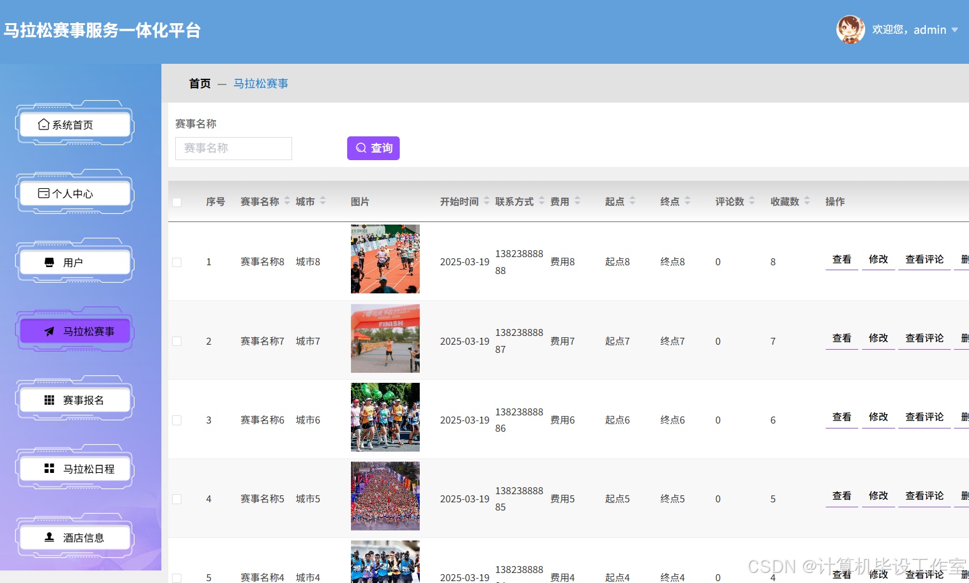The height and width of the screenshot is (583, 969).
Task: Click the 首页 breadcrumb link
Action: point(200,84)
